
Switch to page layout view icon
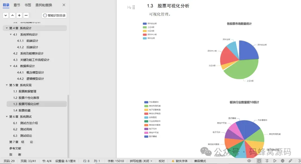tap(259, 161)
